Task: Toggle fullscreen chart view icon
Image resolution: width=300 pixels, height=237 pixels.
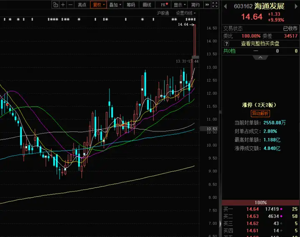Action: tap(215, 5)
